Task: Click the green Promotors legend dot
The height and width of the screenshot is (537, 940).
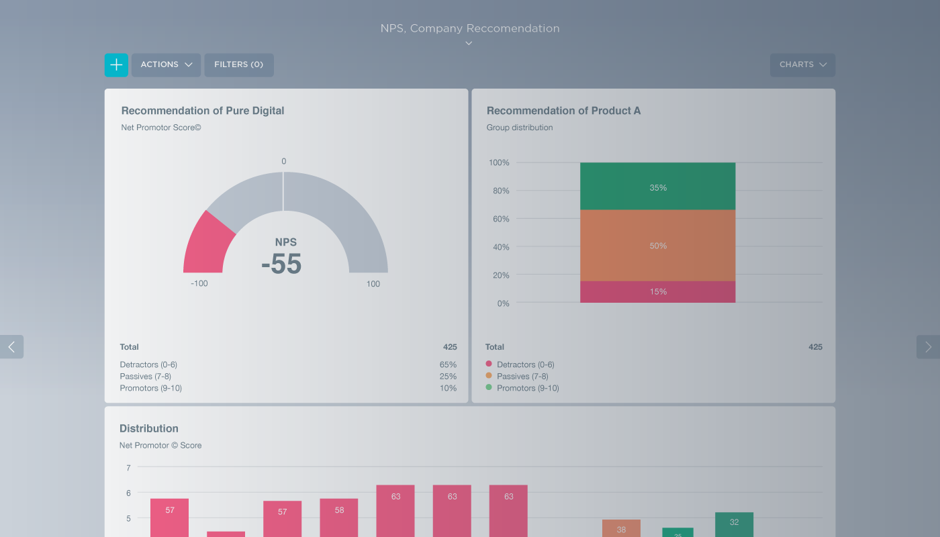Action: click(488, 388)
